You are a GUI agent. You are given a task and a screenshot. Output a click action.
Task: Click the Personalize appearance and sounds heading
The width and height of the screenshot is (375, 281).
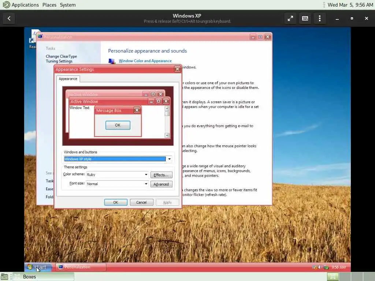(x=147, y=51)
